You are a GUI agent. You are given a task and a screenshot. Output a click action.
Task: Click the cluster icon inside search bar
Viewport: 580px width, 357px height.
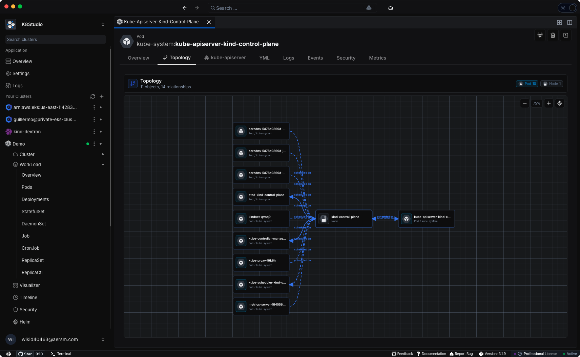coord(369,8)
